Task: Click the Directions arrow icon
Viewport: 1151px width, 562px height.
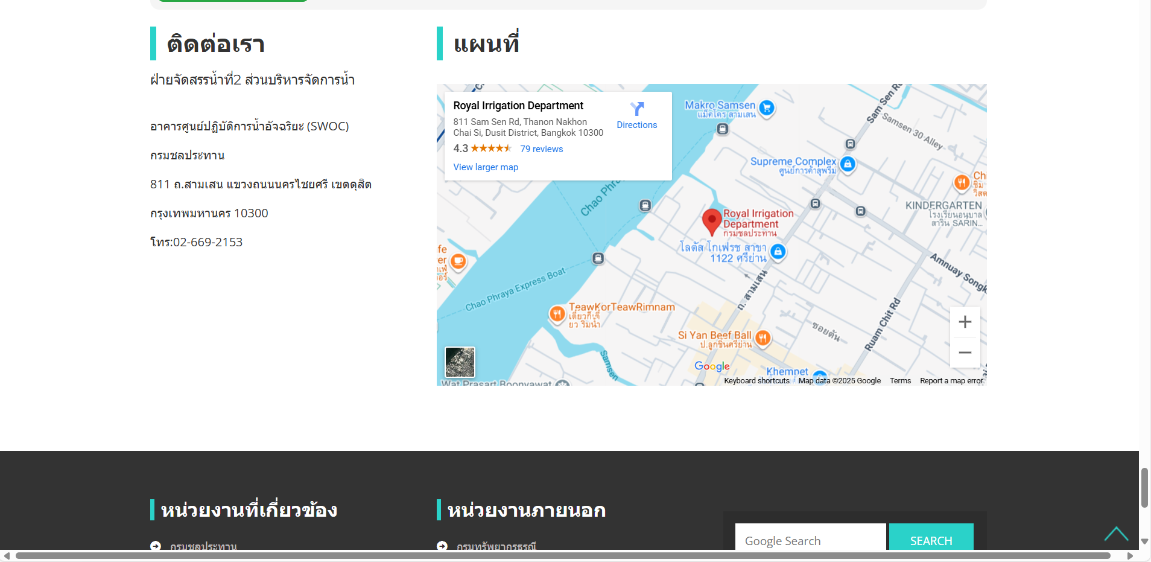Action: [x=637, y=109]
